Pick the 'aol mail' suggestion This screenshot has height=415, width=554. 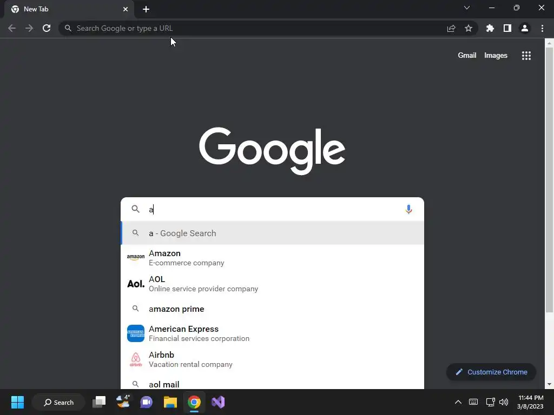[273, 384]
